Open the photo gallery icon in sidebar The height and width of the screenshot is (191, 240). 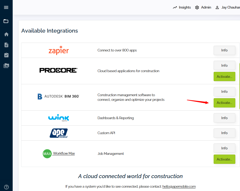coord(6,66)
